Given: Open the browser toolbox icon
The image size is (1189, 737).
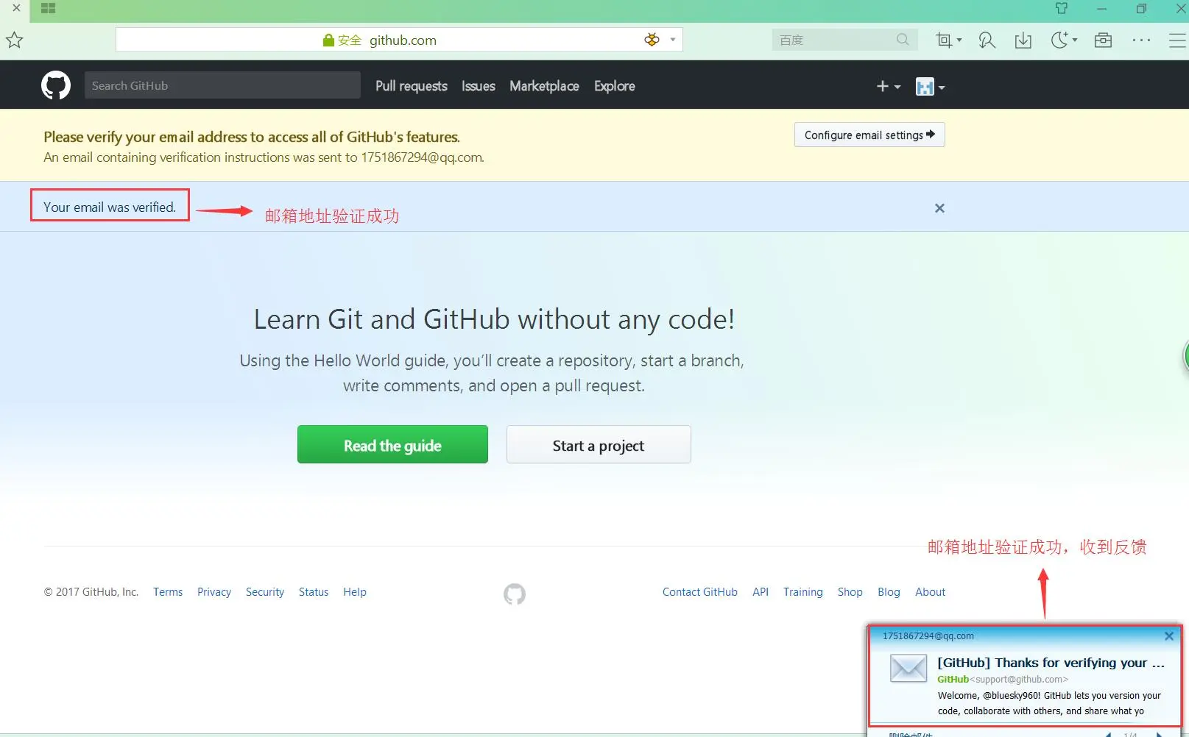Looking at the screenshot, I should (x=1103, y=40).
